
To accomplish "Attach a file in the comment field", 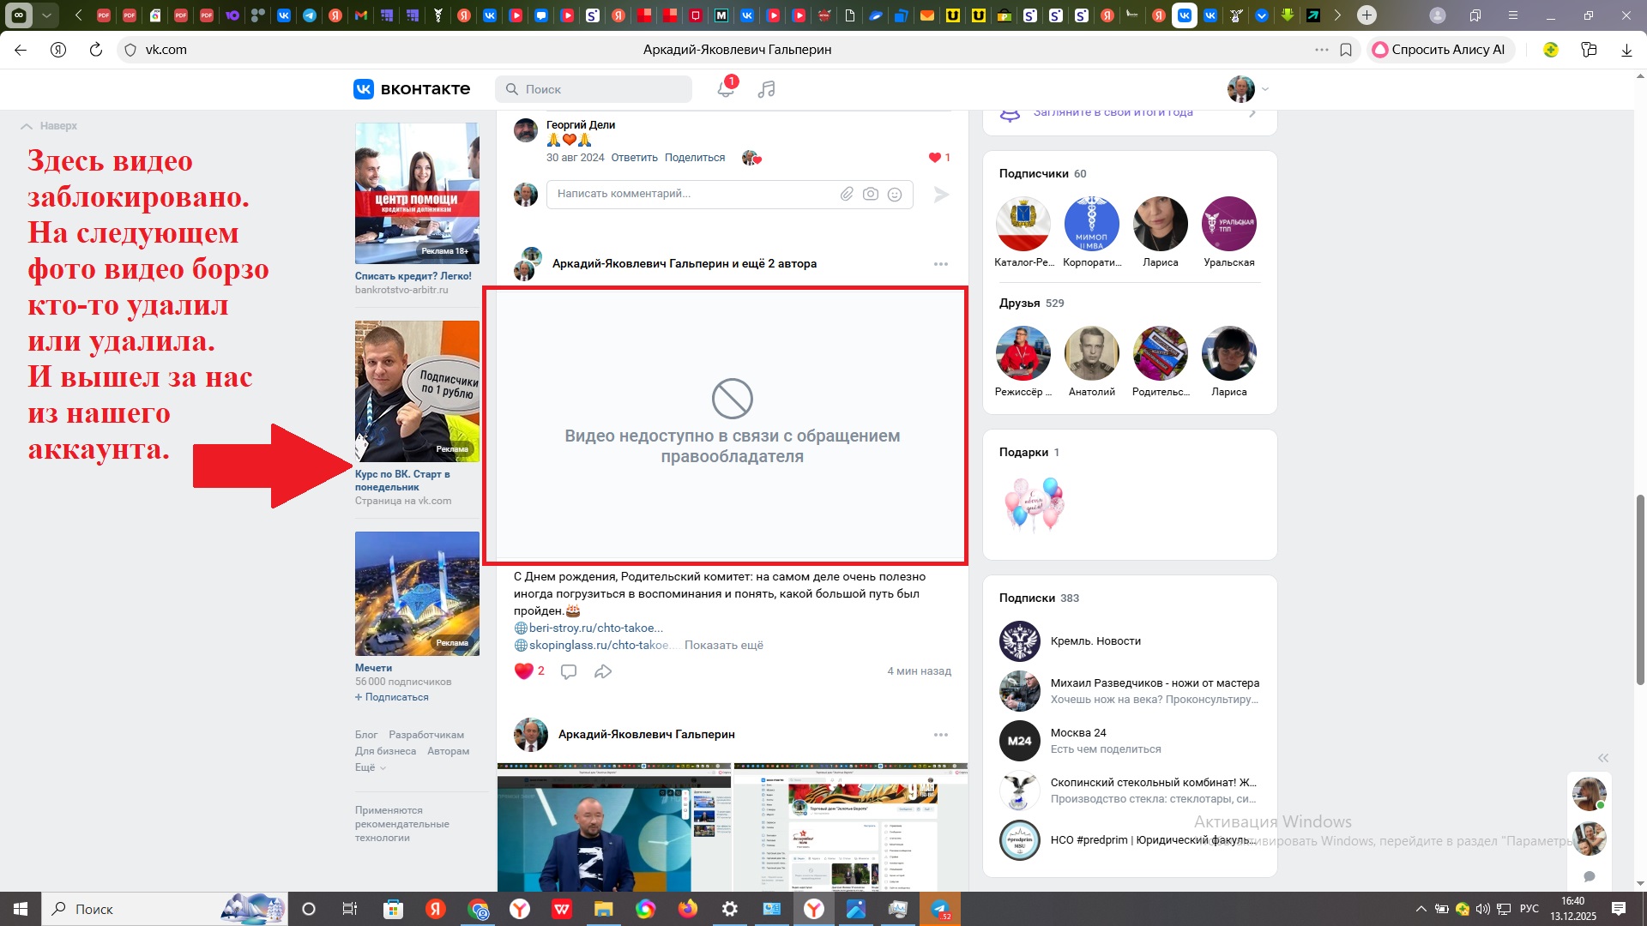I will [847, 194].
